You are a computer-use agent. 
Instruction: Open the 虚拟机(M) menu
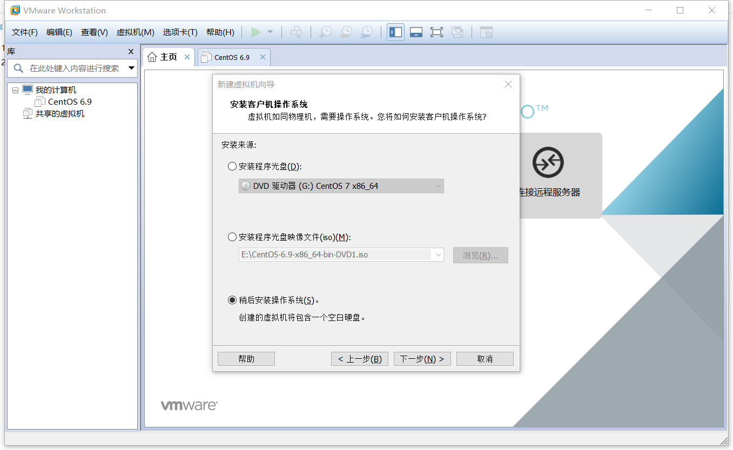[x=136, y=32]
